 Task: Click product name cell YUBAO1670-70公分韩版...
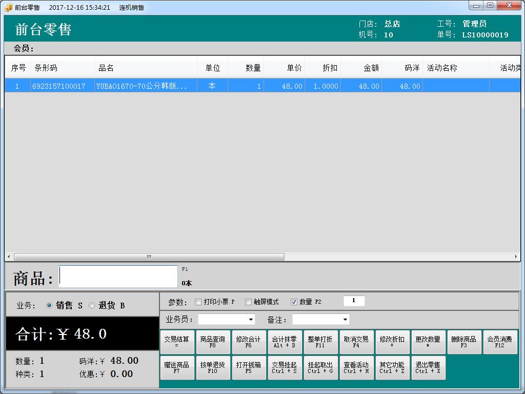click(x=146, y=86)
